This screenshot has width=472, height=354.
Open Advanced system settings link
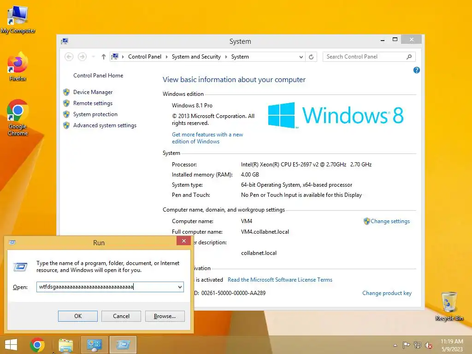click(105, 125)
